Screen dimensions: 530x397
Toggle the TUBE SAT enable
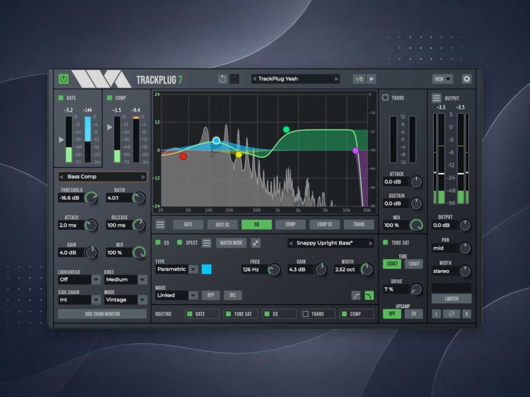point(385,242)
